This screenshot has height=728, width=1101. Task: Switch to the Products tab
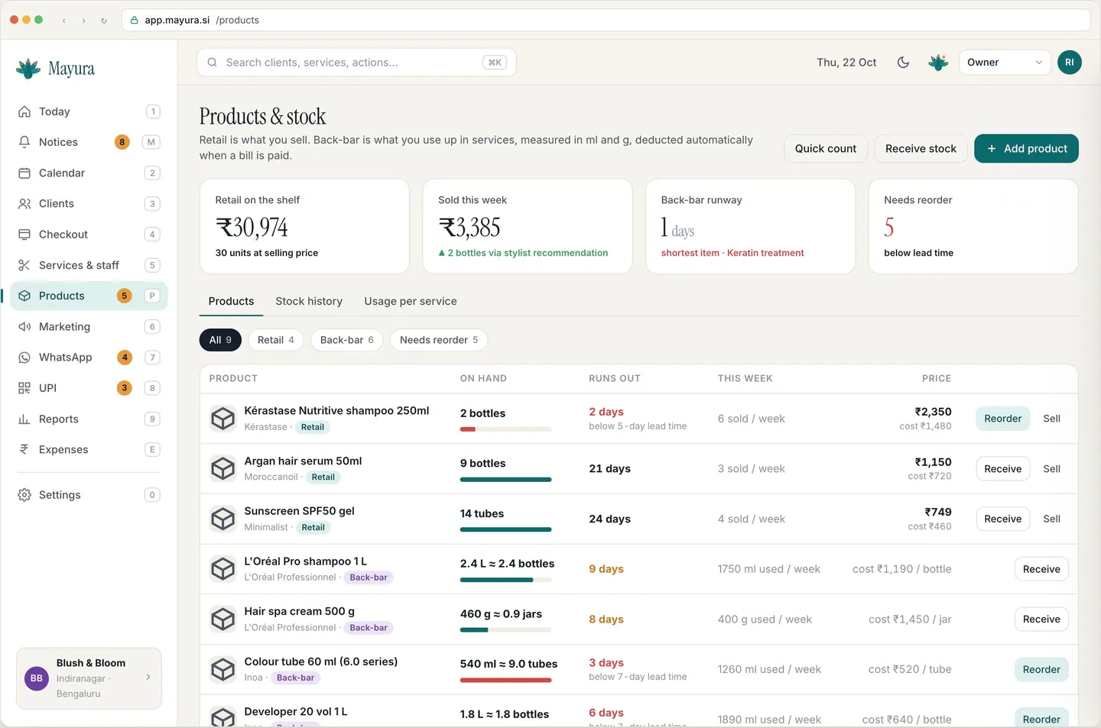coord(231,302)
